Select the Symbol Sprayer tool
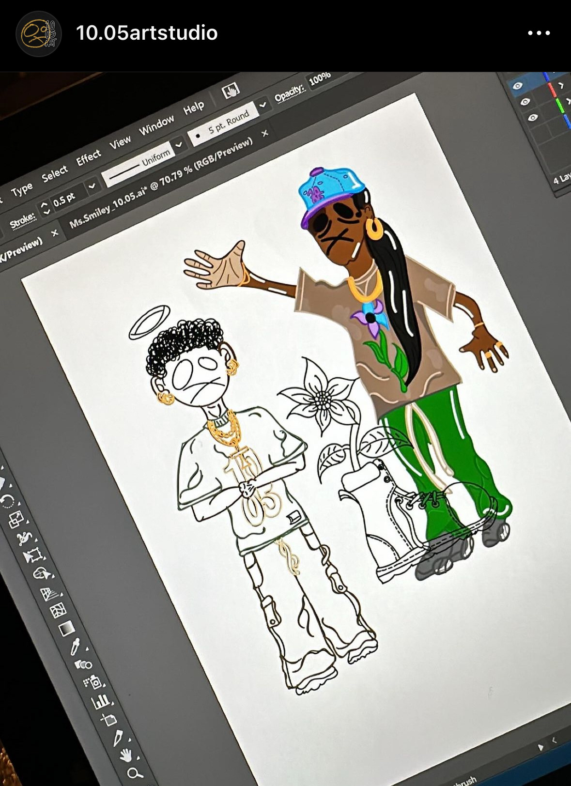This screenshot has height=786, width=571. 93,682
